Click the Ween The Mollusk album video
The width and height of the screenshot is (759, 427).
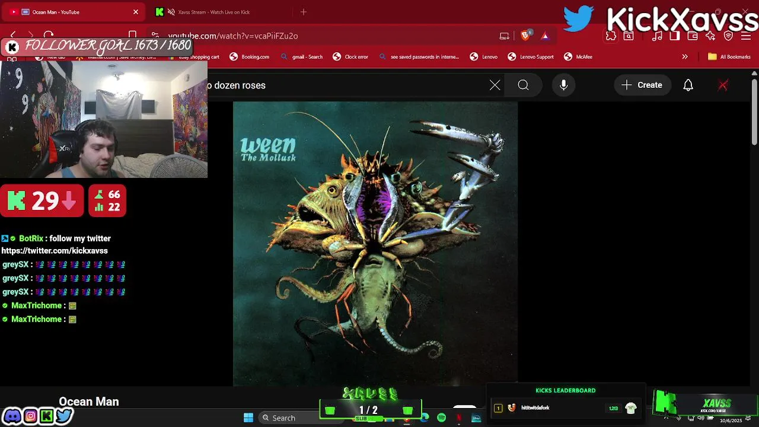pos(375,244)
